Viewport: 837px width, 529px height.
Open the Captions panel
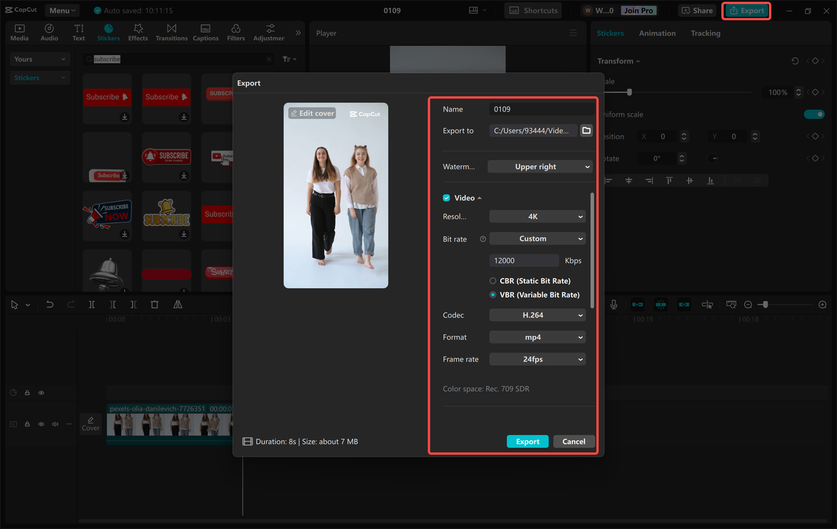(x=205, y=31)
